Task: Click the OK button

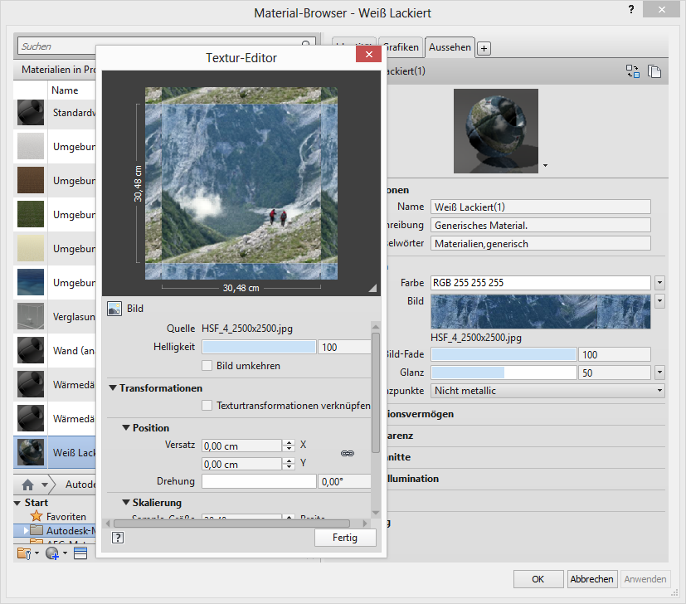Action: coord(538,579)
